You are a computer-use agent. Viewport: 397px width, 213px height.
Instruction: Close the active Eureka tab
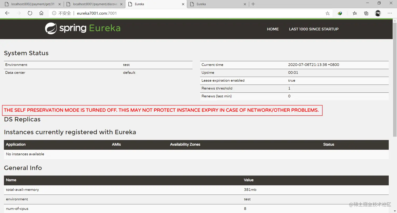182,4
